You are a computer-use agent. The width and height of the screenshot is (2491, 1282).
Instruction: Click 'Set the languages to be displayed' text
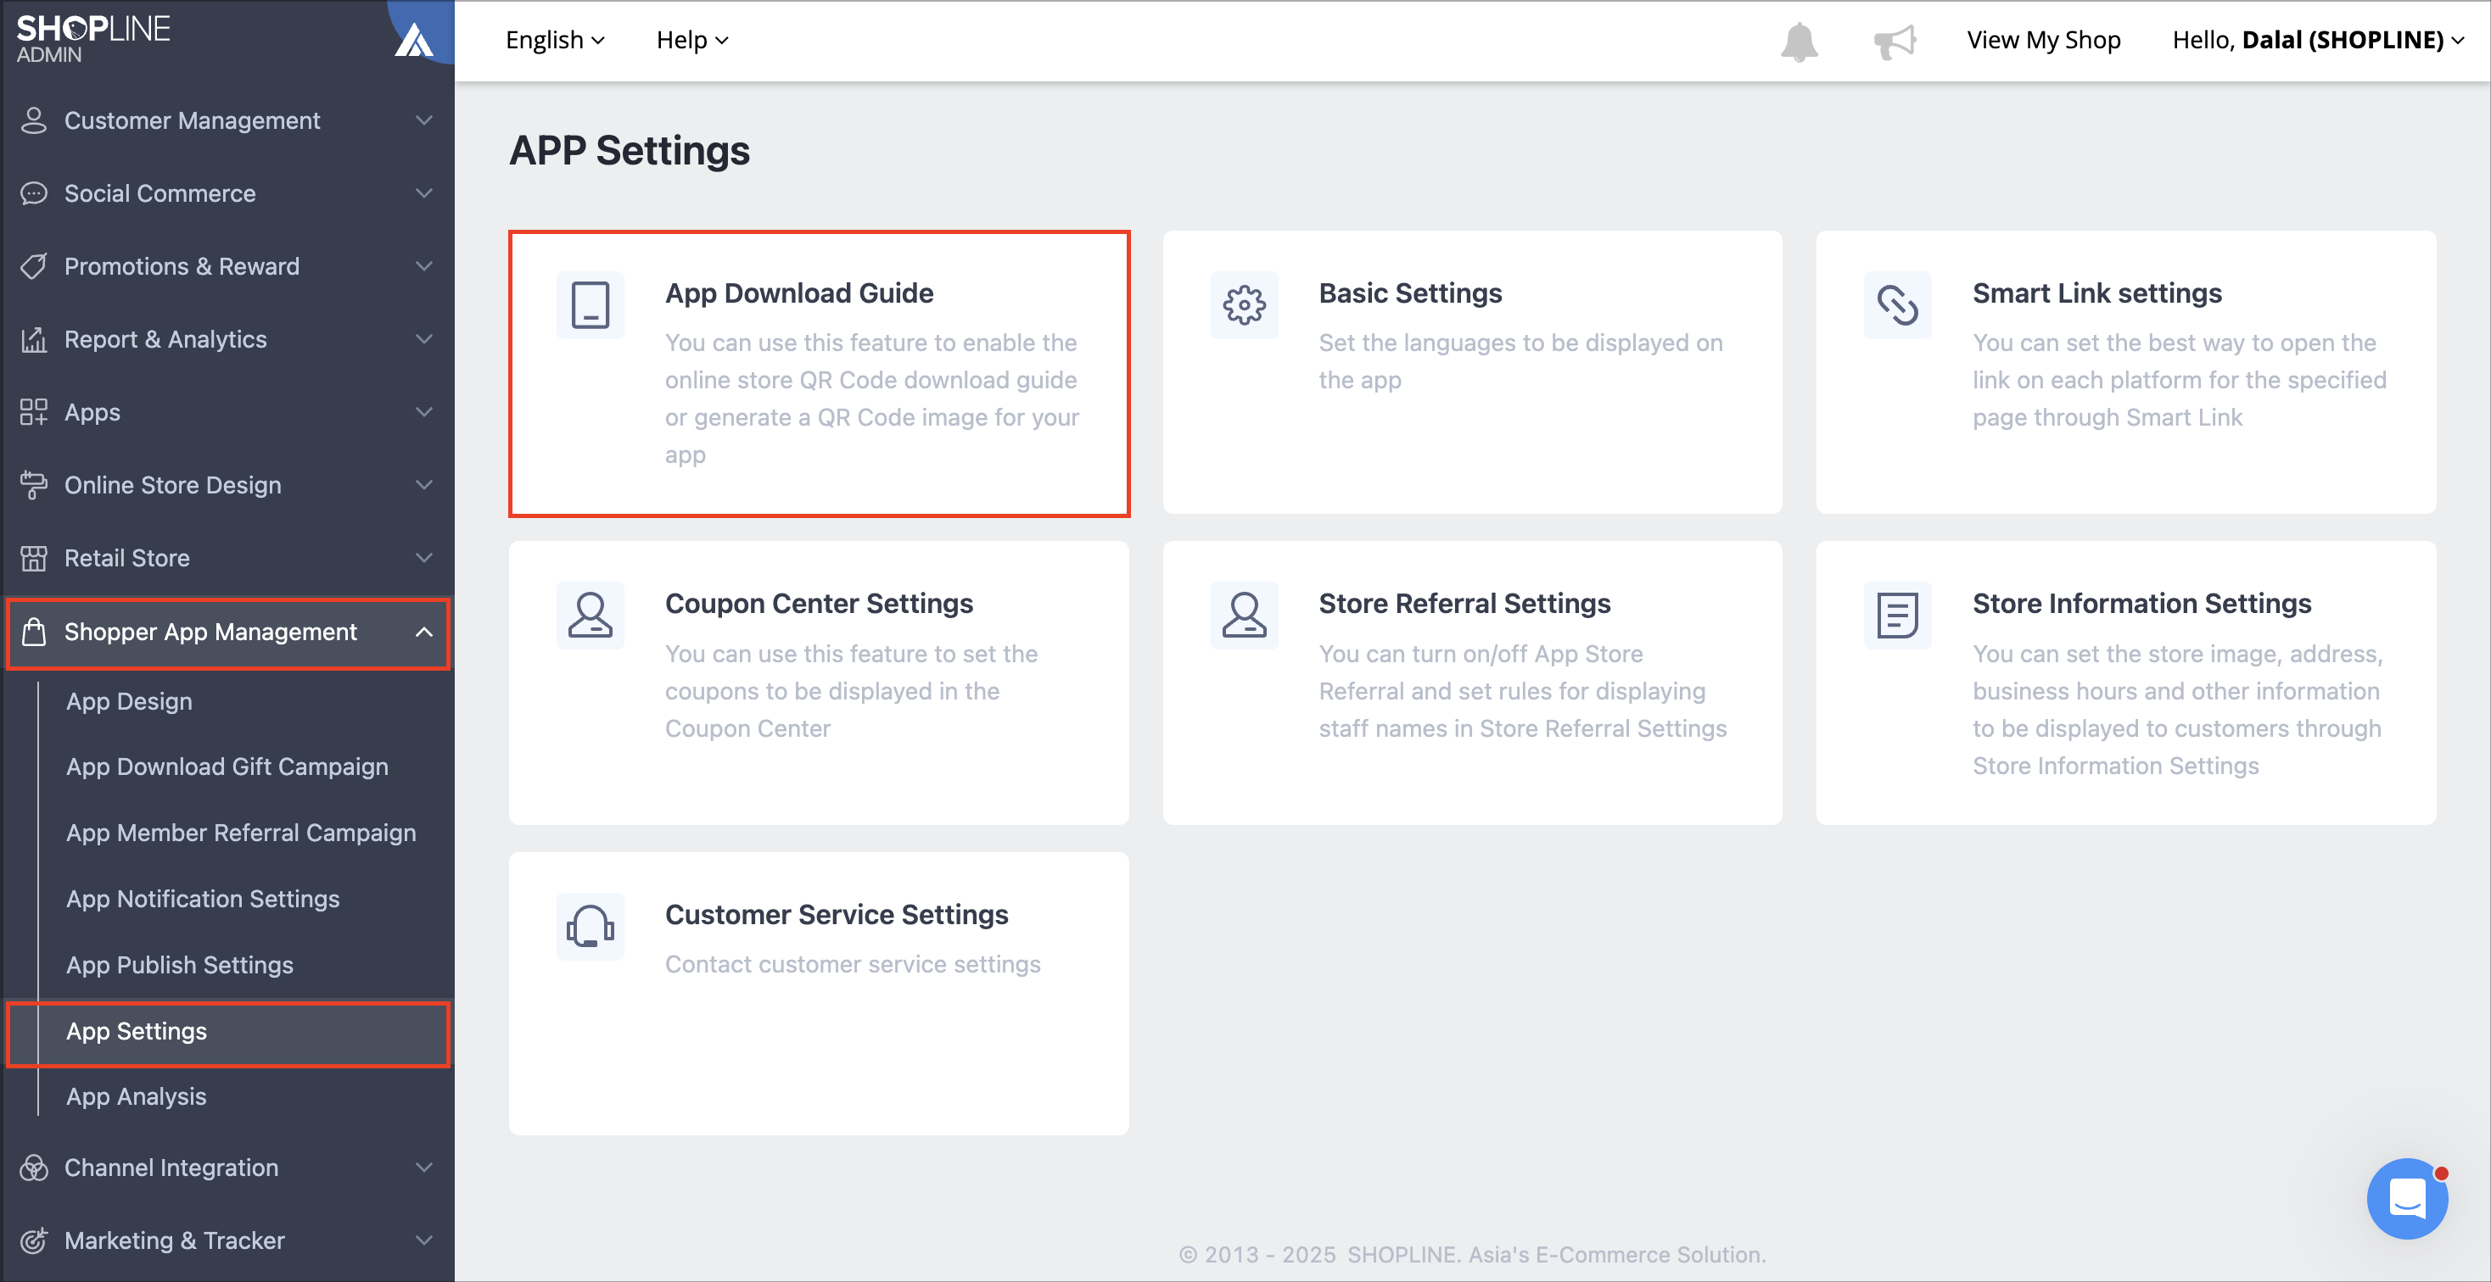coord(1520,360)
